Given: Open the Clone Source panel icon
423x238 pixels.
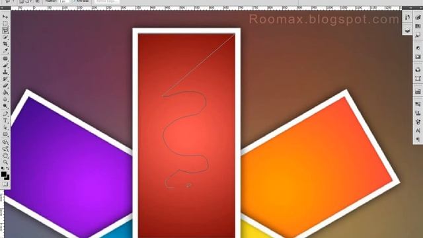Looking at the screenshot, I should coord(418,113).
